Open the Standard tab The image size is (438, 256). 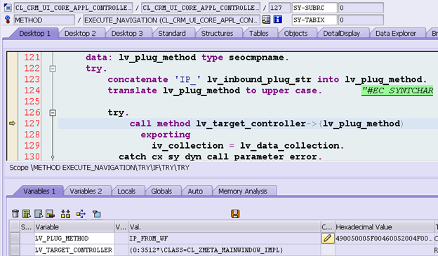172,34
